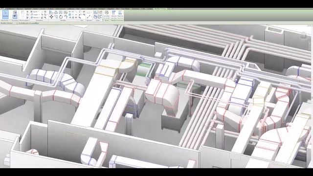313x176 pixels.
Task: Select the Join geometry tool icon
Action: tap(31, 18)
